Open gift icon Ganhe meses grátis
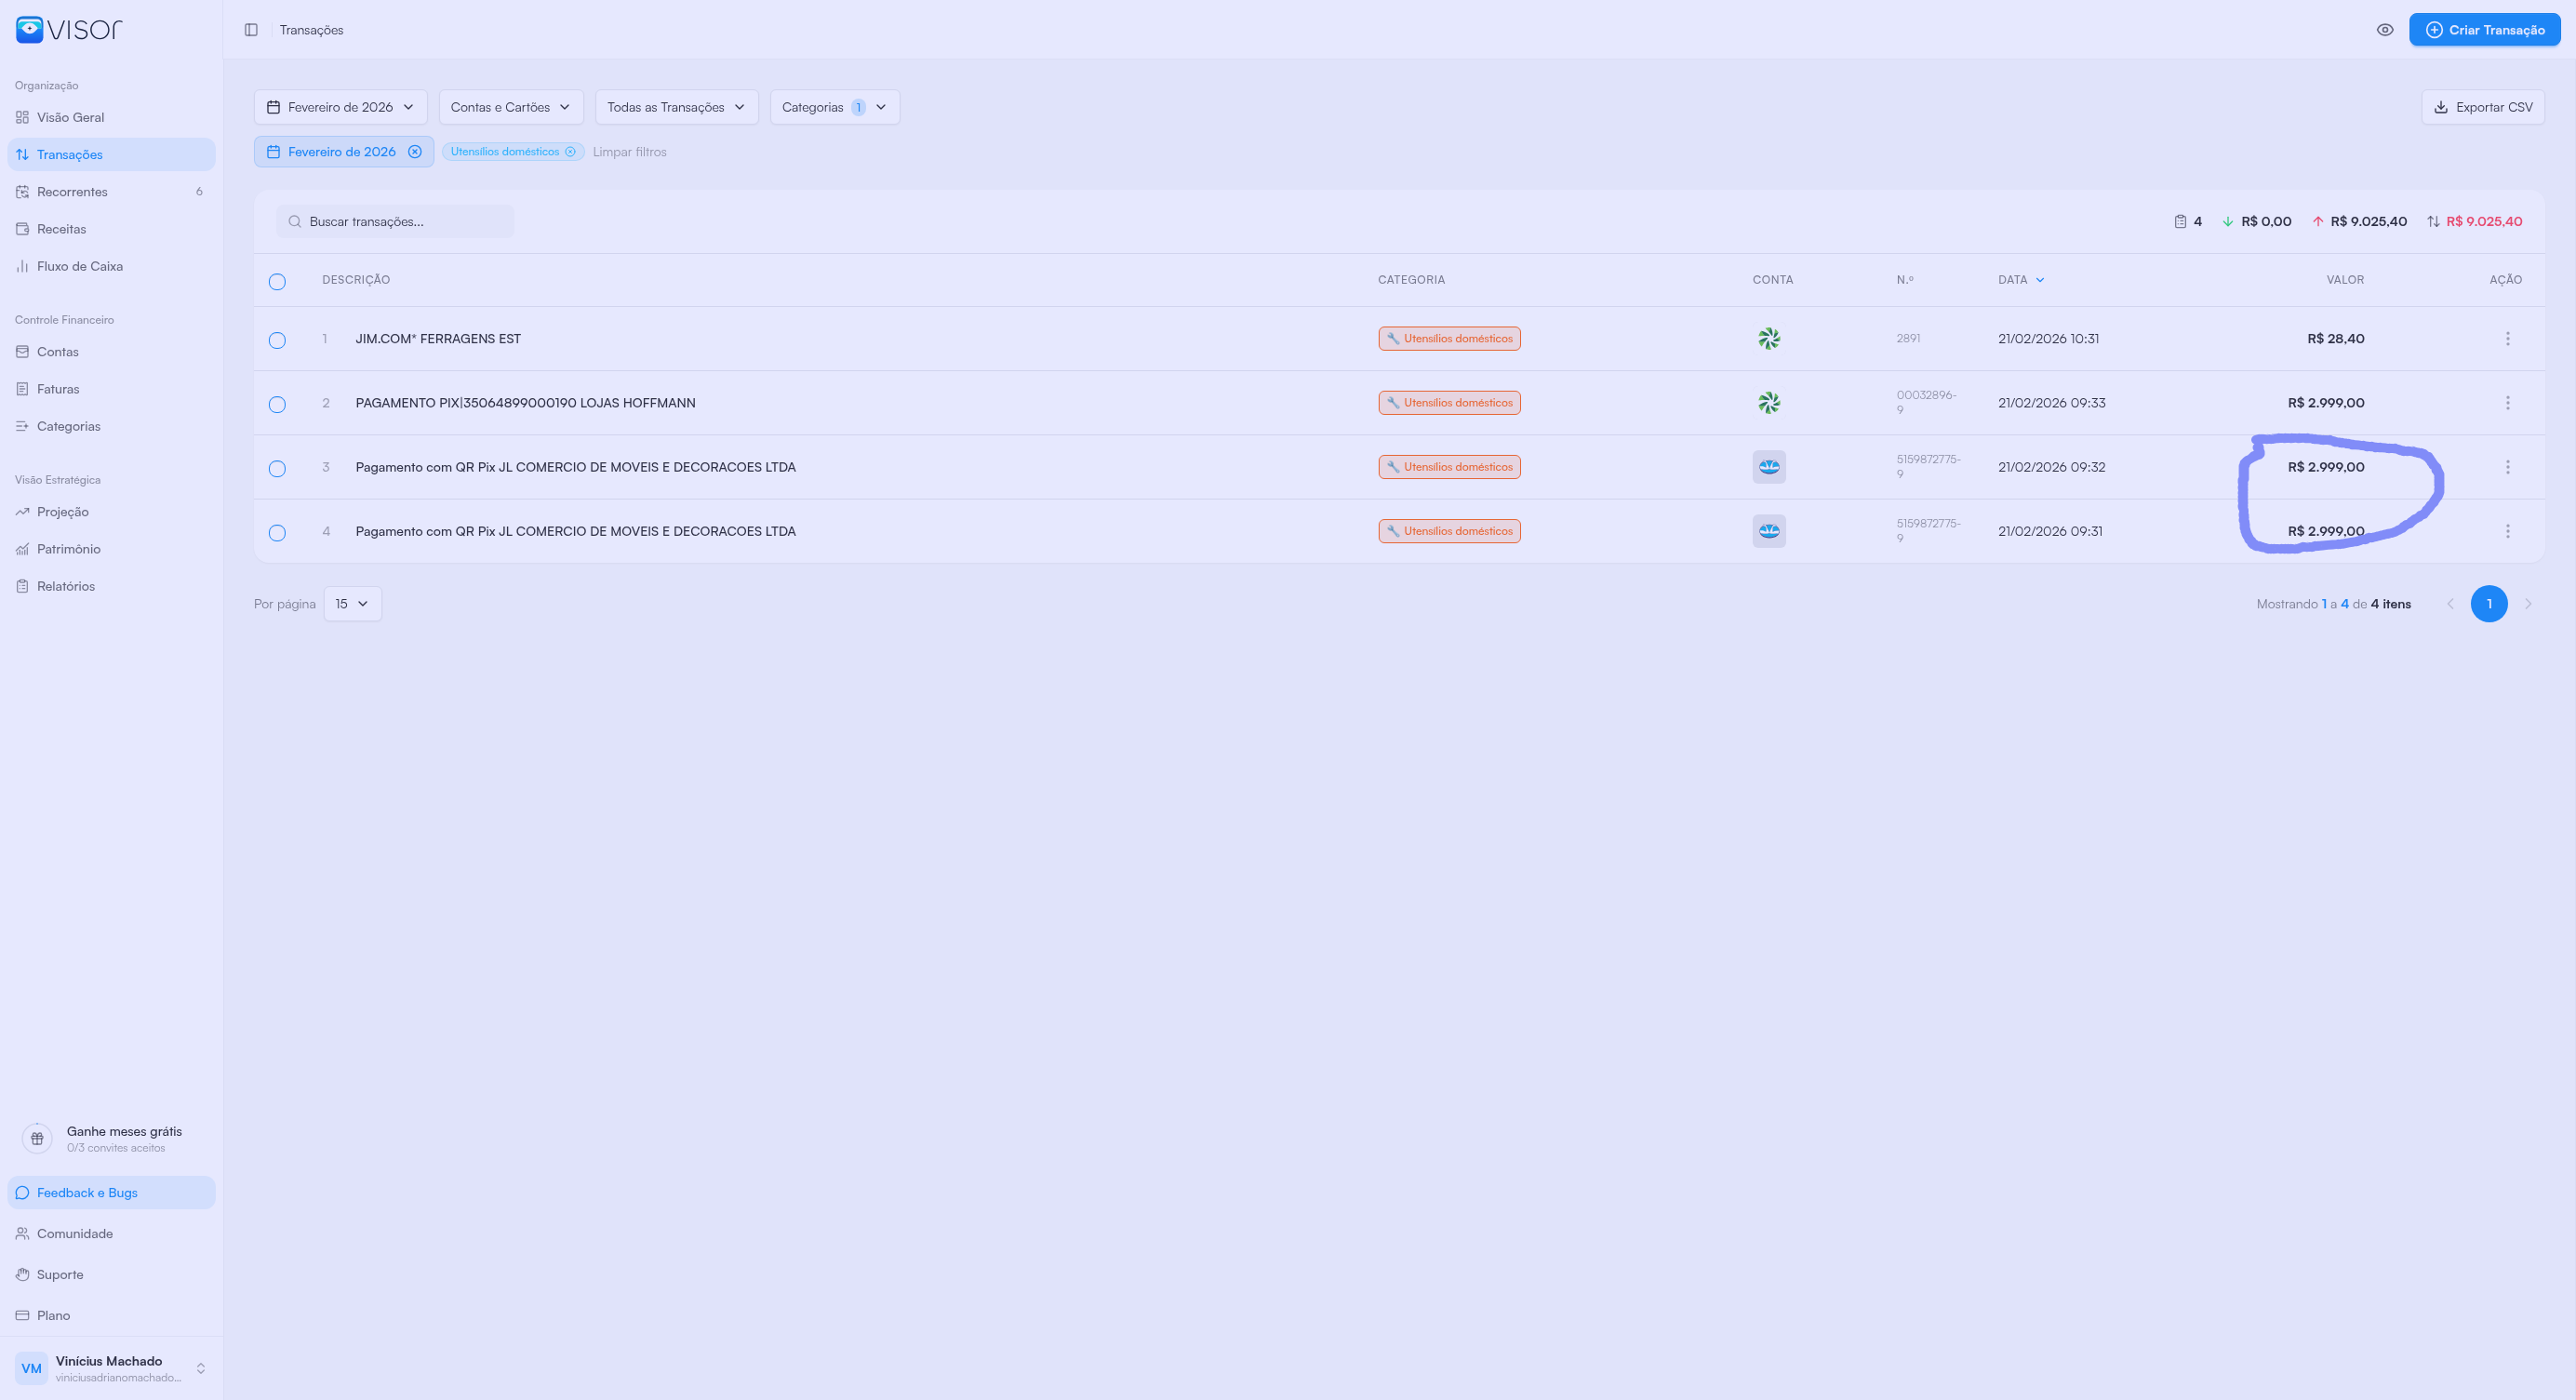This screenshot has width=2576, height=1400. 37,1138
